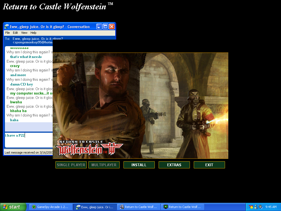Open Edit menu in Conversation window
This screenshot has width=281, height=211.
pos(15,33)
